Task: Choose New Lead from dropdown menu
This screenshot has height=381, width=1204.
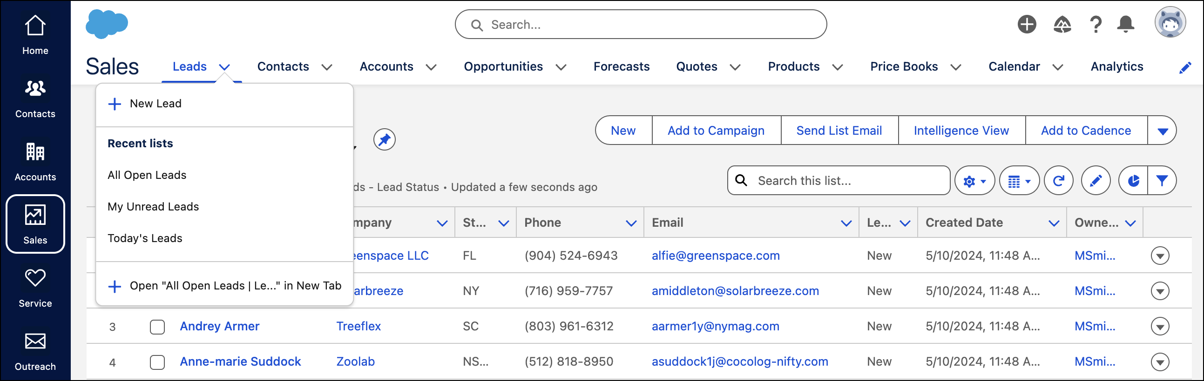Action: pos(224,104)
